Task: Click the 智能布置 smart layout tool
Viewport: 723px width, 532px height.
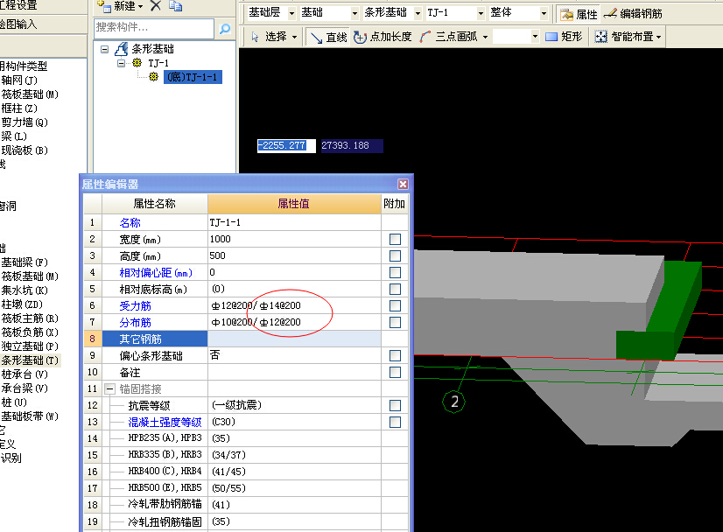Action: pos(624,37)
